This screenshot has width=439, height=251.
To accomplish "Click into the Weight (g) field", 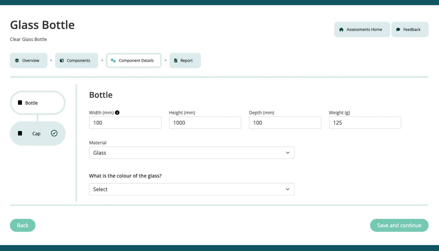I will coord(365,123).
